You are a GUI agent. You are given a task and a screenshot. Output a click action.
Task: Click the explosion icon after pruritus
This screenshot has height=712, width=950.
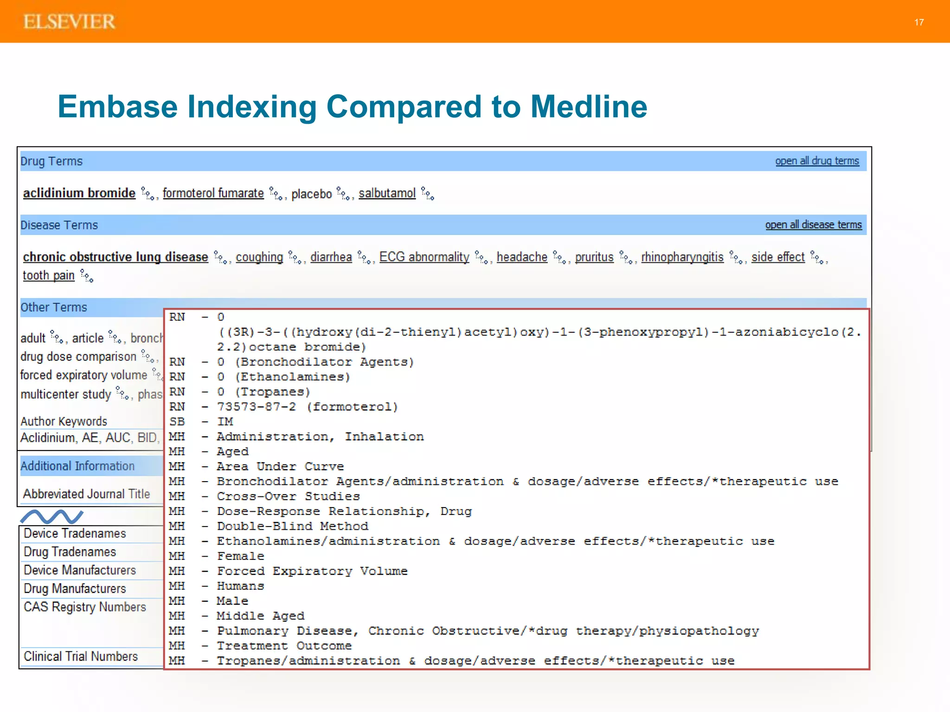click(x=626, y=258)
